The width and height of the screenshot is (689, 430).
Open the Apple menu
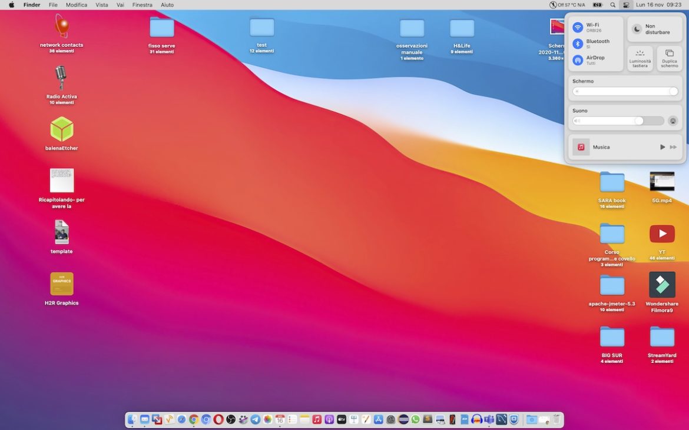pos(11,5)
